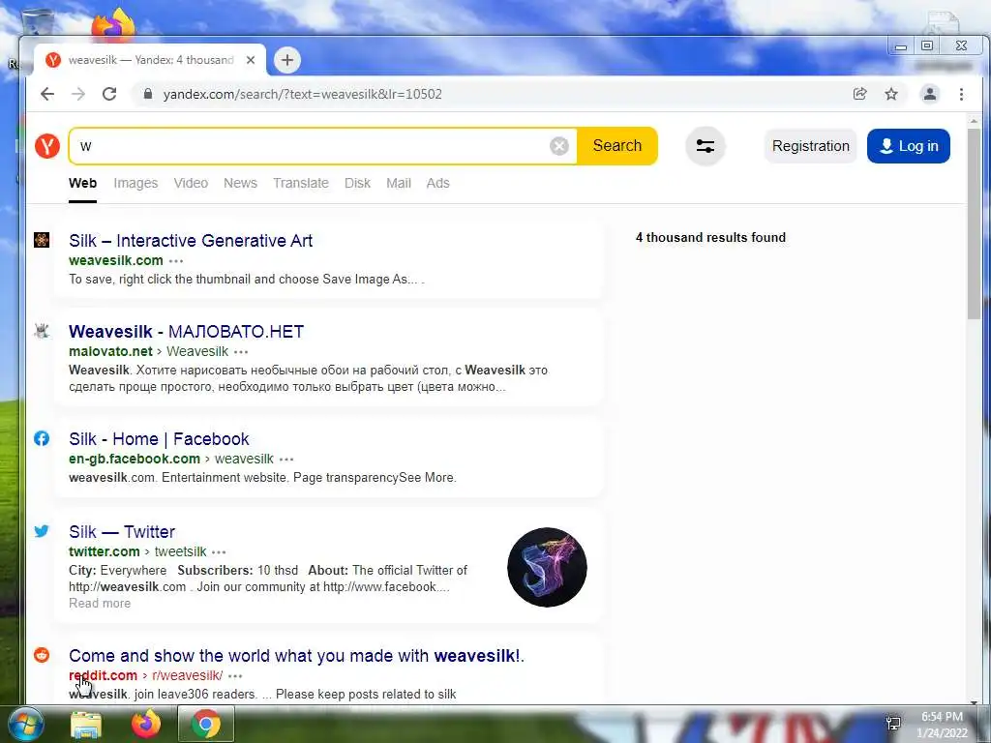Click the Silk Twitter profile thumbnail
This screenshot has width=991, height=743.
(x=548, y=567)
